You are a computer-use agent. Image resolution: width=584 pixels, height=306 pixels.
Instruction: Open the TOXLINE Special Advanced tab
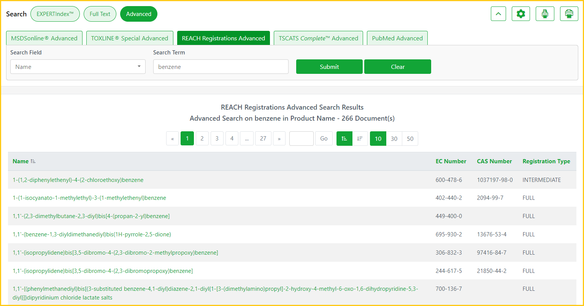point(130,38)
